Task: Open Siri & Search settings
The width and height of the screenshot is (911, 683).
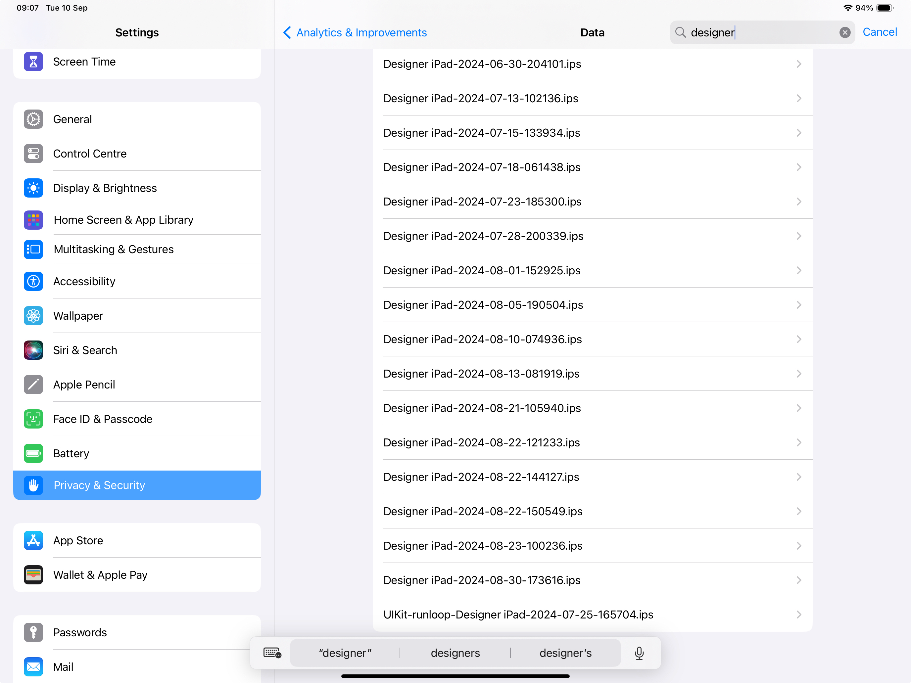Action: pos(137,350)
